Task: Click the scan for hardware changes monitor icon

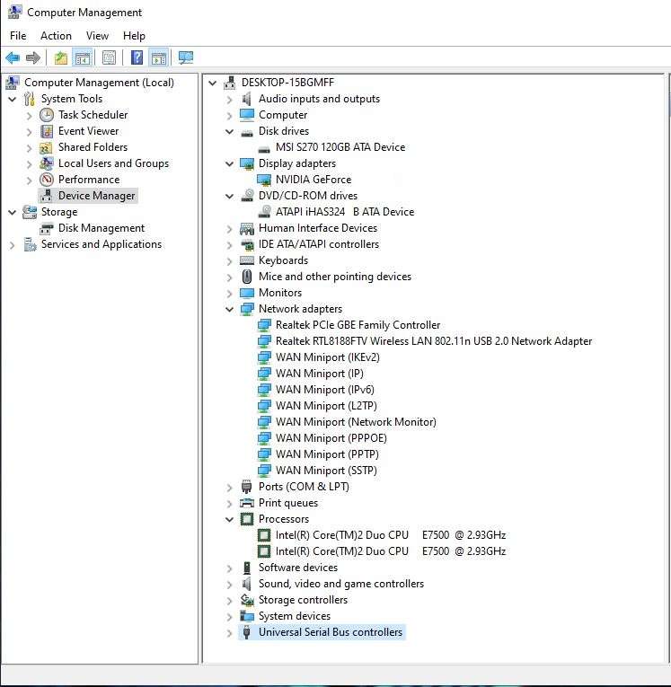Action: pos(186,58)
